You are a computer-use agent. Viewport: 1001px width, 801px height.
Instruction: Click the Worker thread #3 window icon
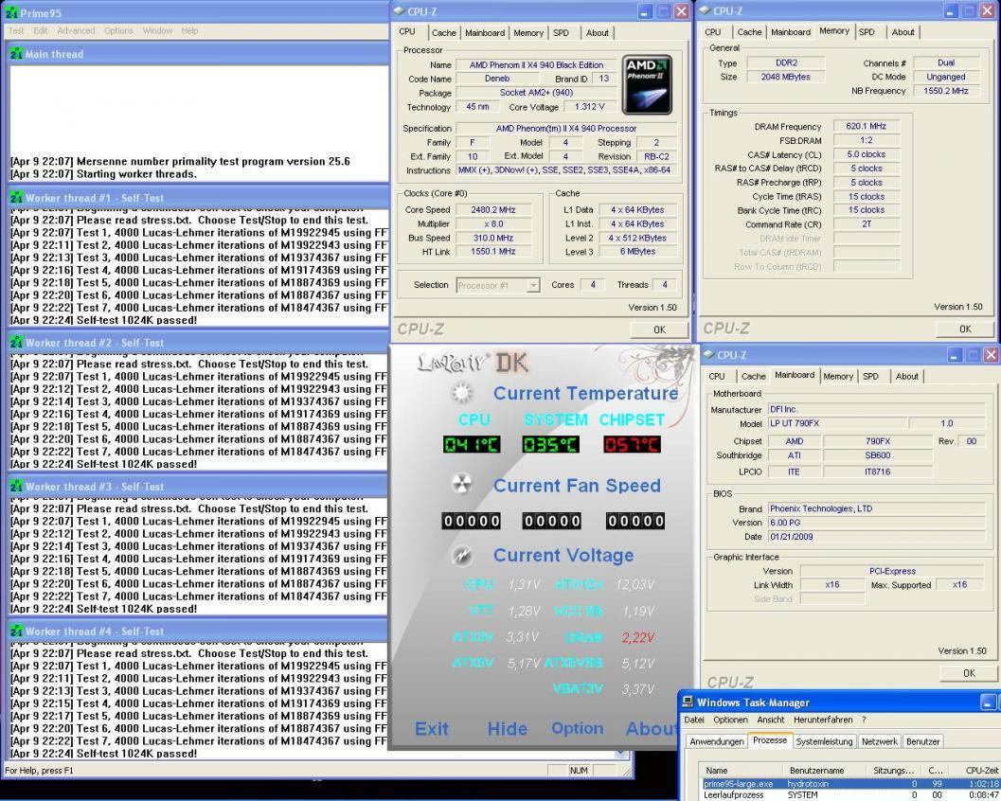[x=17, y=487]
